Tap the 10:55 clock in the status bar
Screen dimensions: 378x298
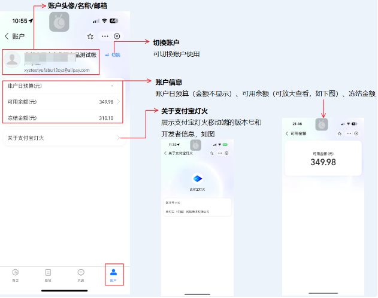point(20,21)
